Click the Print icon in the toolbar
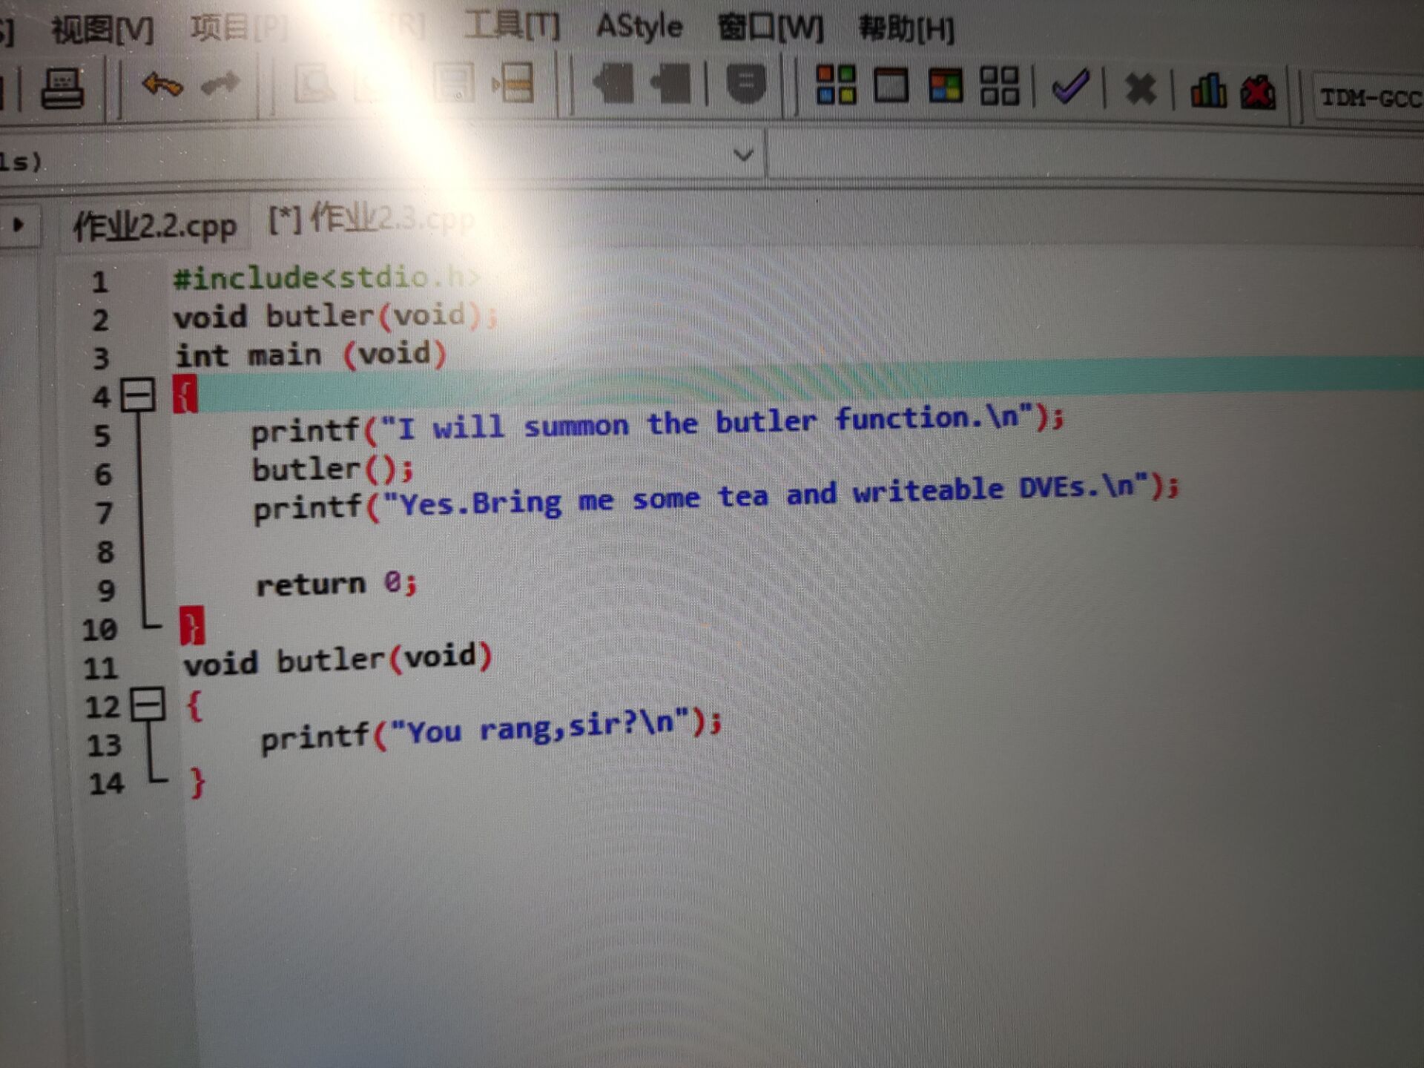Viewport: 1424px width, 1068px height. click(62, 89)
